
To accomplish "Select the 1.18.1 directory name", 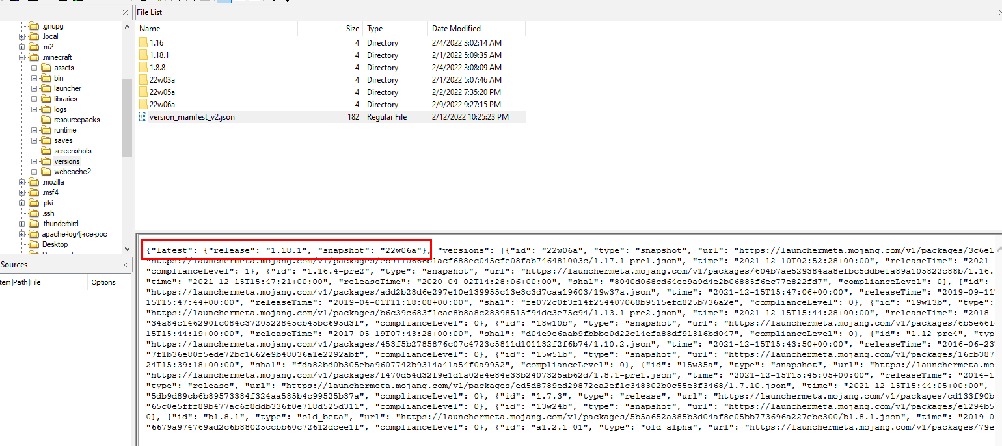I will (159, 55).
